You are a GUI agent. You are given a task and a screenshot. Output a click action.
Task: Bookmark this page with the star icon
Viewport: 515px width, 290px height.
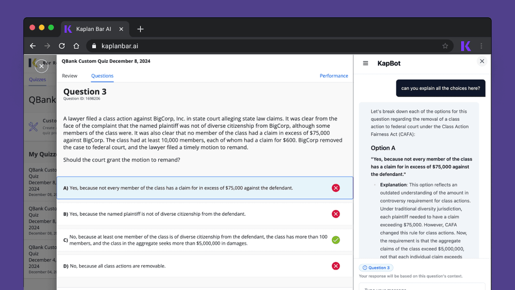click(x=445, y=46)
